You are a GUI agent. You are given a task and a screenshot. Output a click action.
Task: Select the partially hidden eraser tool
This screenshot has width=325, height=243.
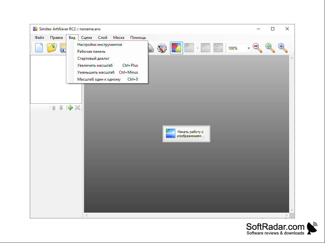pos(151,49)
